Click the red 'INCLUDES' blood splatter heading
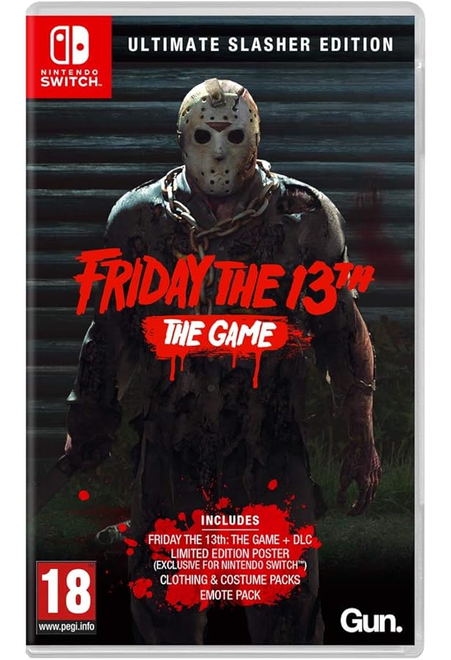Viewport: 451px width, 660px height. [x=230, y=520]
